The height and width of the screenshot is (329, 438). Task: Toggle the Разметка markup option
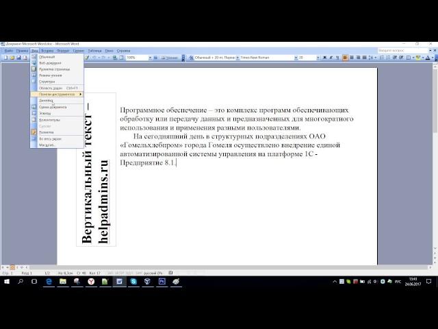point(47,132)
